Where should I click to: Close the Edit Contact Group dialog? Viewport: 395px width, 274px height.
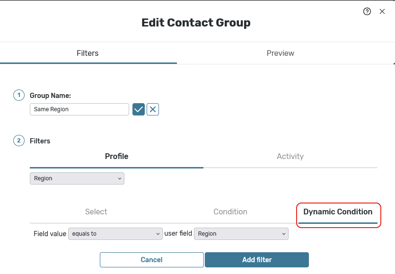click(382, 11)
